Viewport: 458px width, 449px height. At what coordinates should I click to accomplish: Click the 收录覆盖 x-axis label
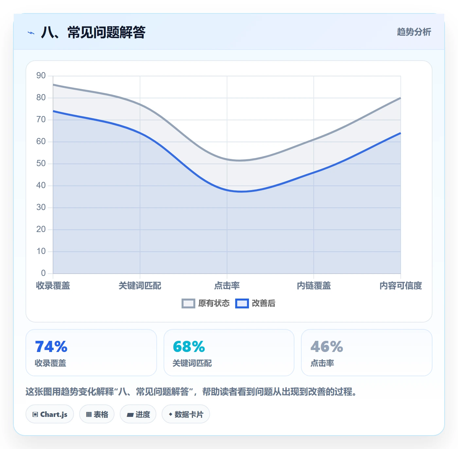click(x=53, y=286)
